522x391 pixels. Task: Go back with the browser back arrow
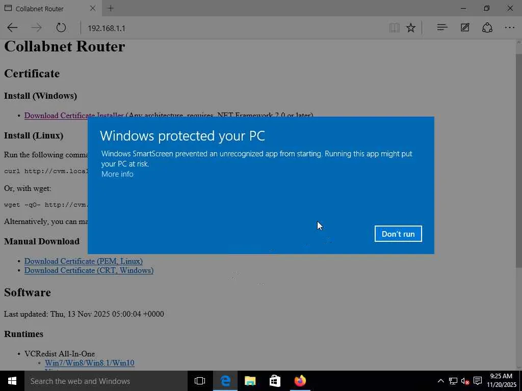(x=12, y=27)
